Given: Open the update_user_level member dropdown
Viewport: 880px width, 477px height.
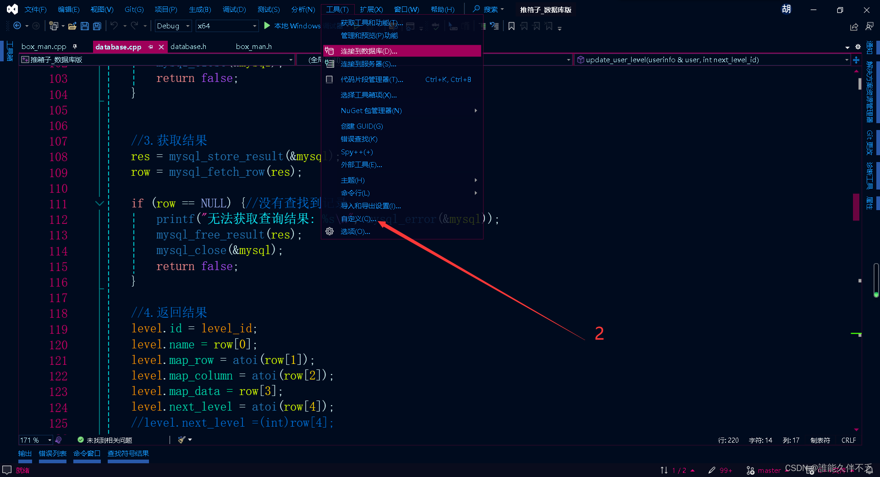Looking at the screenshot, I should click(x=712, y=60).
